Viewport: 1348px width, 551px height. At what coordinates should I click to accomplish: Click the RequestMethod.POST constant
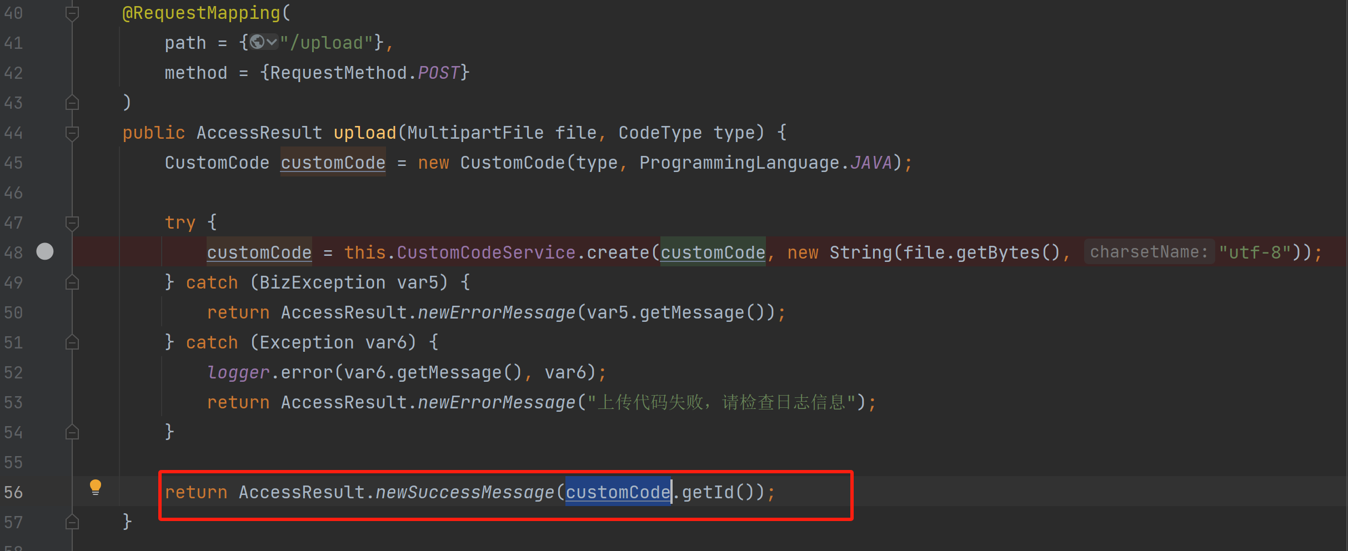click(x=438, y=73)
